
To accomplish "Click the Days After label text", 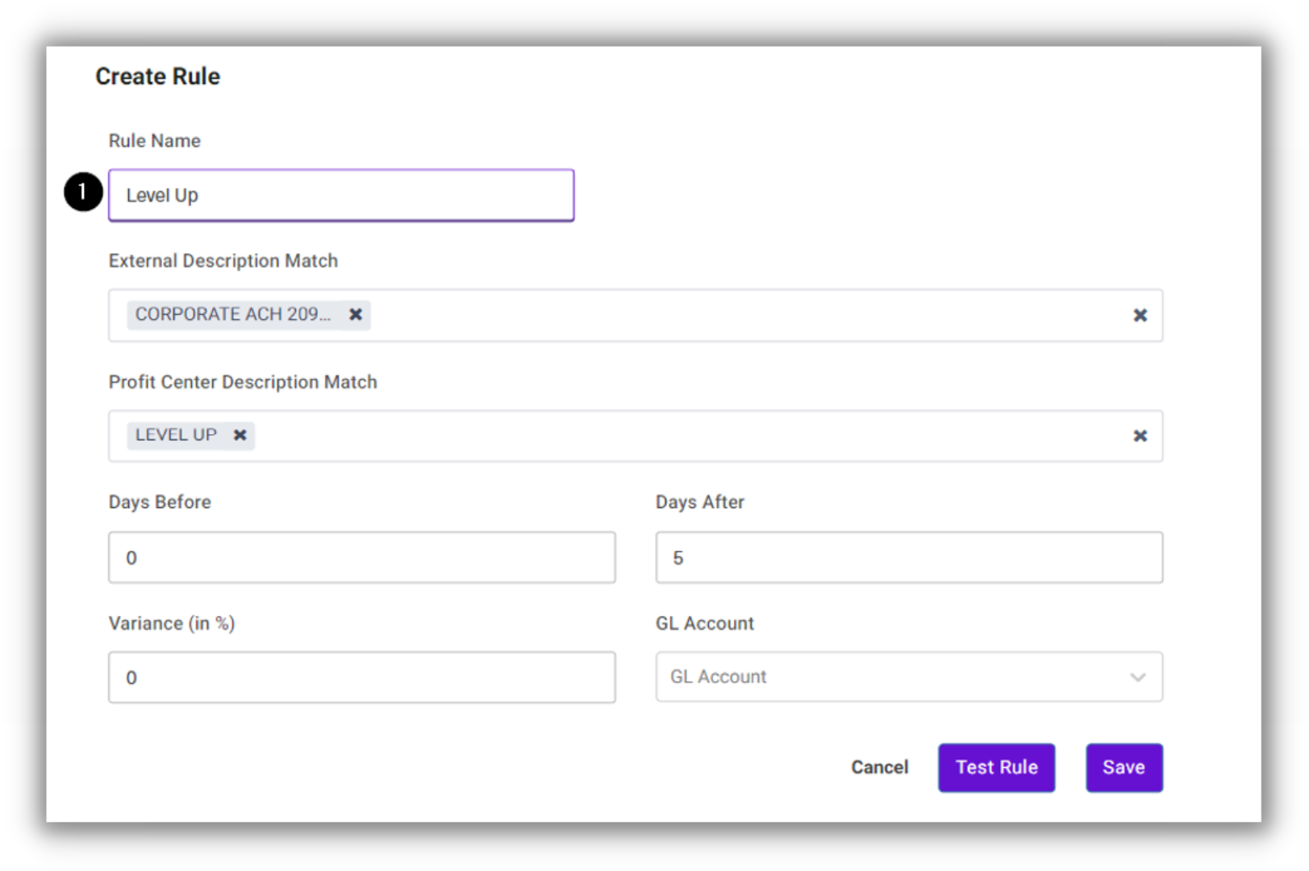I will point(700,502).
